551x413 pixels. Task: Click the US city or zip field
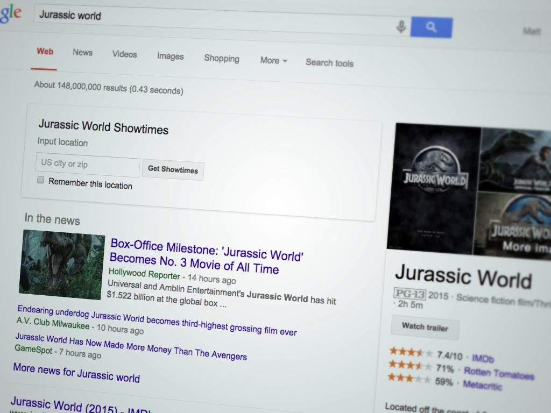click(x=88, y=165)
